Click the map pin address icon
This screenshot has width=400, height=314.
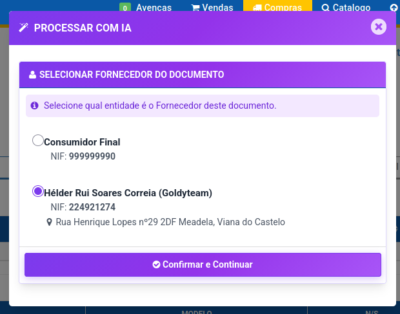click(49, 222)
